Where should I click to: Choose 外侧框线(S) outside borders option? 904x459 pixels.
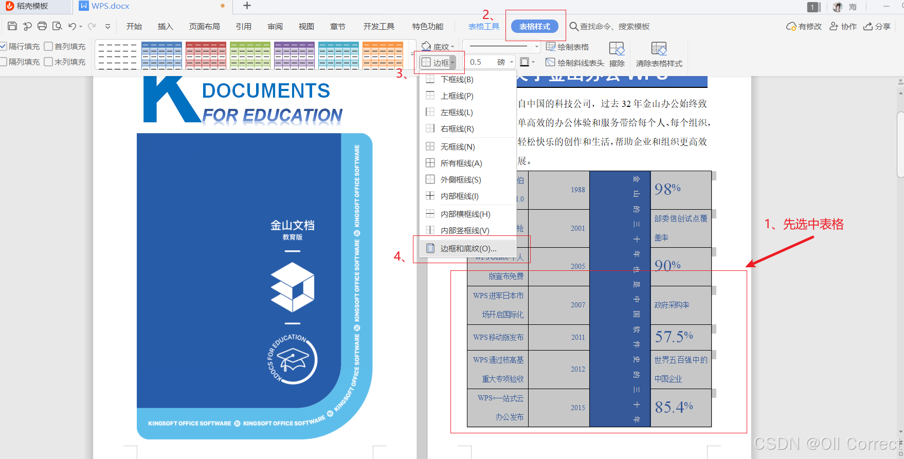click(468, 179)
